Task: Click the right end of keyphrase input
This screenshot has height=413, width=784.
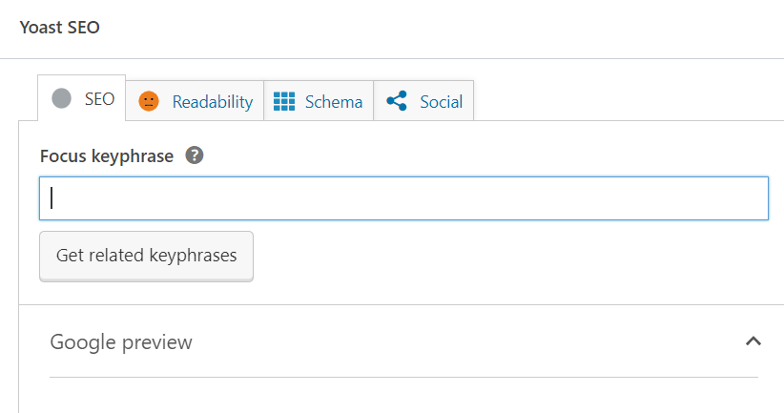Action: pyautogui.click(x=744, y=198)
